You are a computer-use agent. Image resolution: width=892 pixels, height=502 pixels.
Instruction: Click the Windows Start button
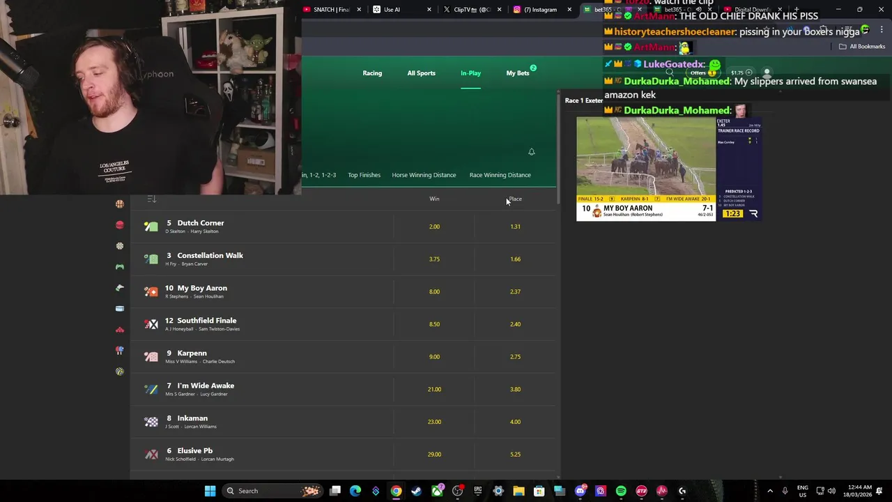(x=210, y=491)
